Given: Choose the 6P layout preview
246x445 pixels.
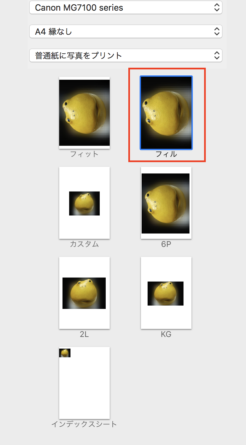Looking at the screenshot, I should 166,203.
